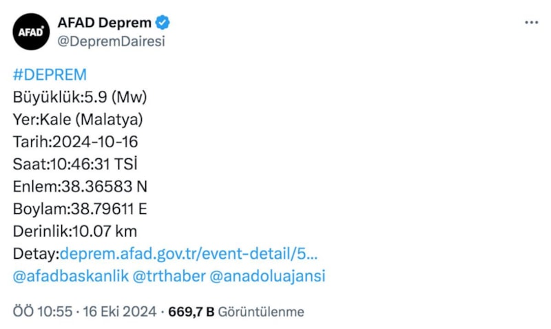
Task: Open the AFAD Deprem display name
Action: (x=105, y=23)
